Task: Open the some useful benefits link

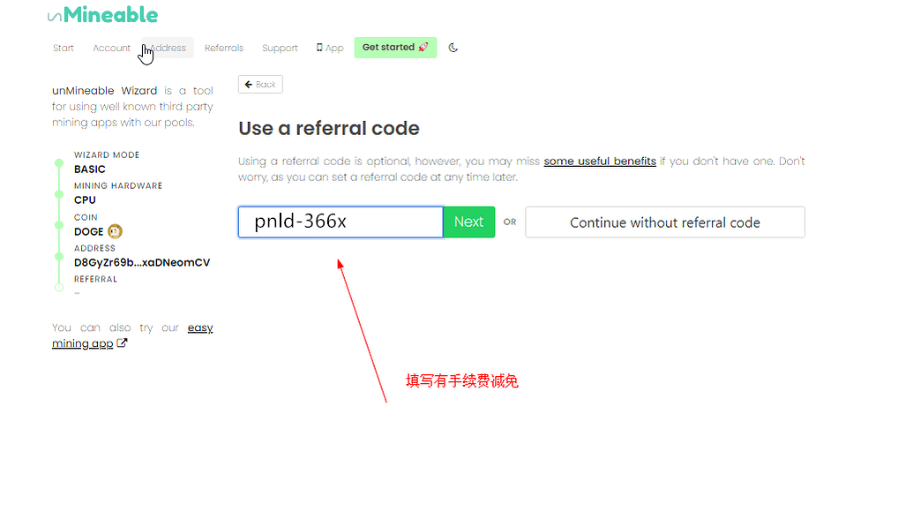Action: pyautogui.click(x=599, y=162)
